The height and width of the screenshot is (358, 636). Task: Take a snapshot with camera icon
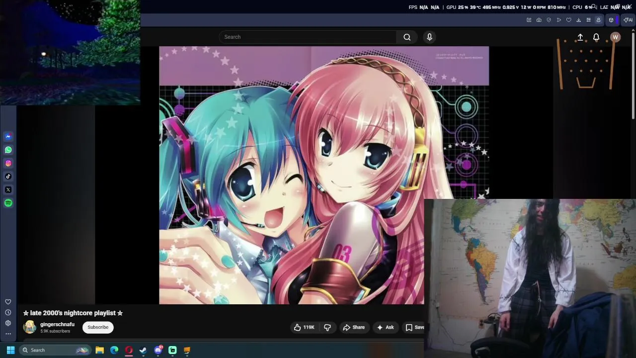click(539, 20)
